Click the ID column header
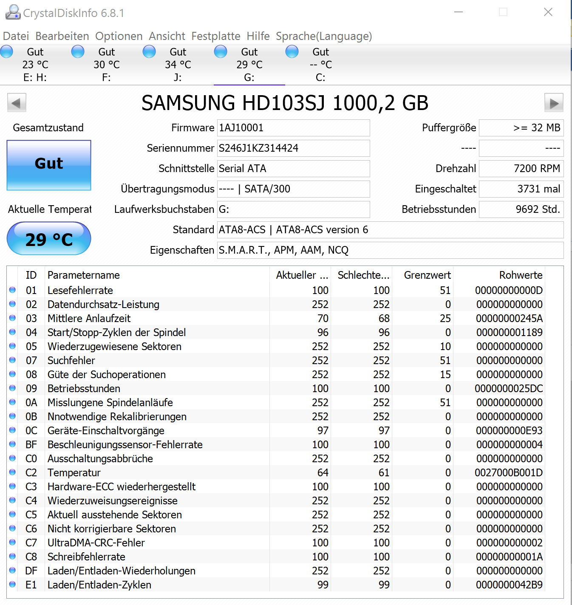Screen dimensions: 572x605 pyautogui.click(x=31, y=275)
